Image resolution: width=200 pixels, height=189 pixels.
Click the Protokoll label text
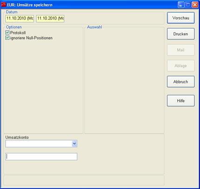pyautogui.click(x=18, y=33)
